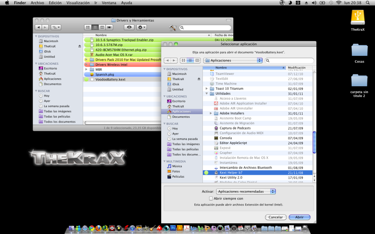The width and height of the screenshot is (375, 234).
Task: Click horizontal scrollbar in Drivers window
Action: (x=123, y=123)
